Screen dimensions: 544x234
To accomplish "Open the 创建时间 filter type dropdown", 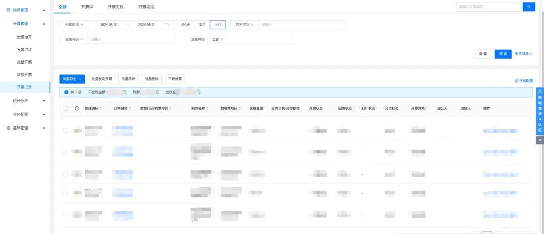I will pyautogui.click(x=74, y=25).
